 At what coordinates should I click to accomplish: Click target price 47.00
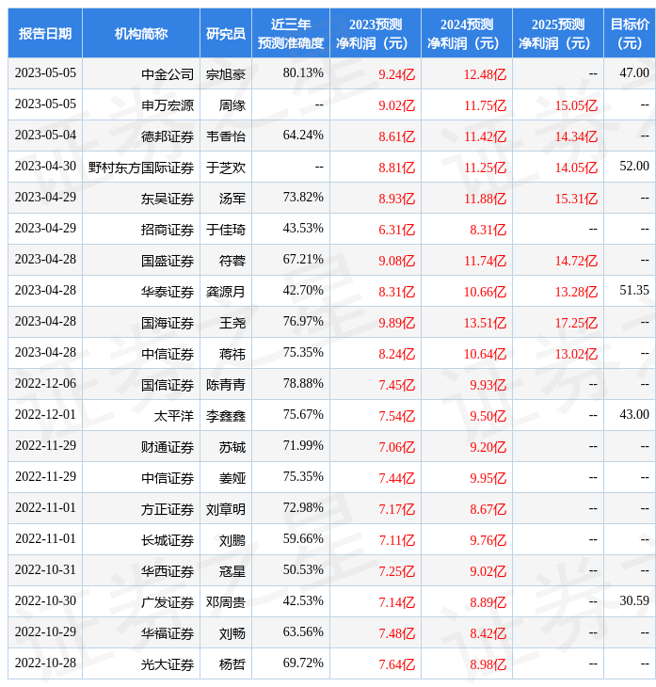tap(634, 72)
